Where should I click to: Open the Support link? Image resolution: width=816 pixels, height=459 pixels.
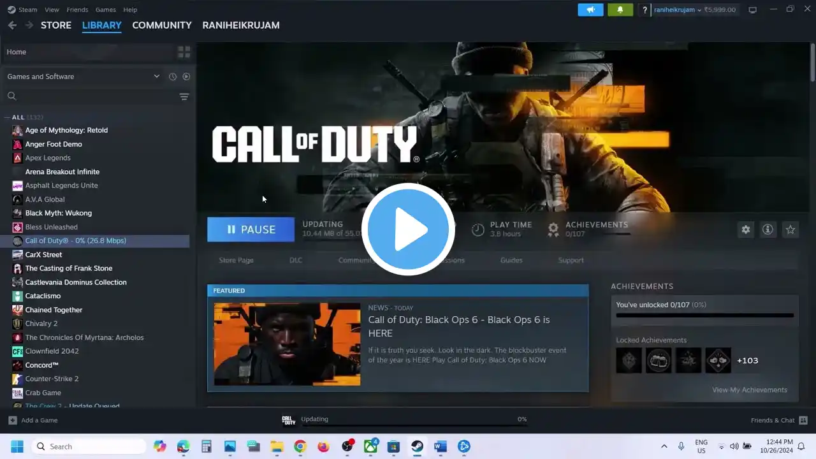[x=571, y=260]
